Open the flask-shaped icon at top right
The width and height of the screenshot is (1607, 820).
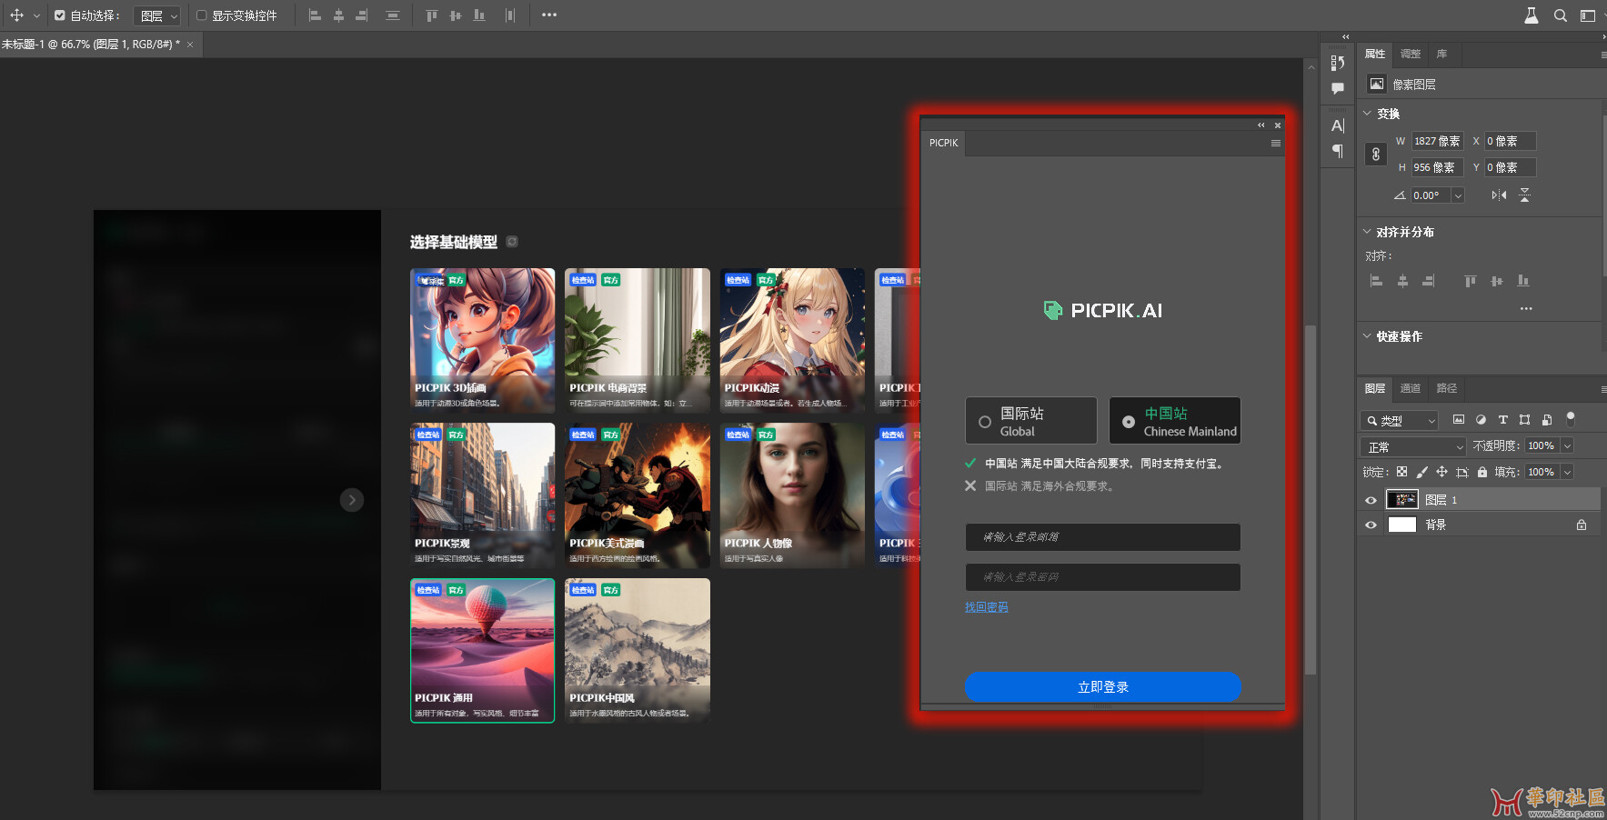(1532, 15)
